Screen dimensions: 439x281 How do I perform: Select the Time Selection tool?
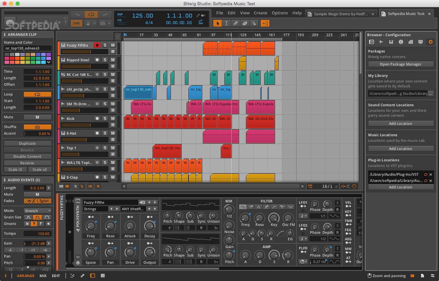pos(227,23)
